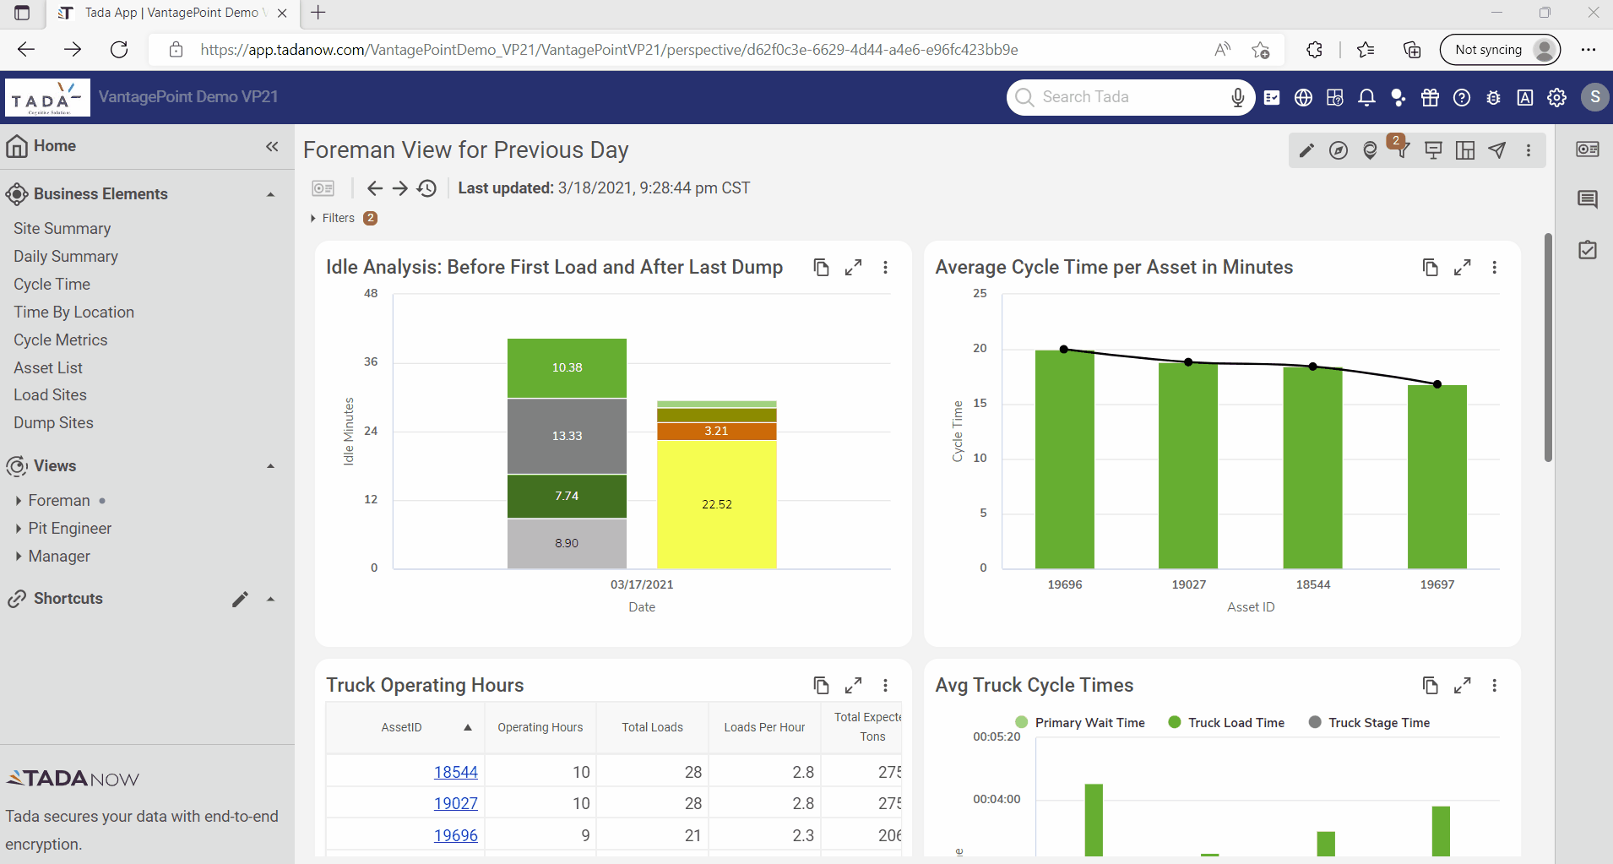Viewport: 1613px width, 864px height.
Task: Collapse the Business Elements section
Action: [270, 194]
